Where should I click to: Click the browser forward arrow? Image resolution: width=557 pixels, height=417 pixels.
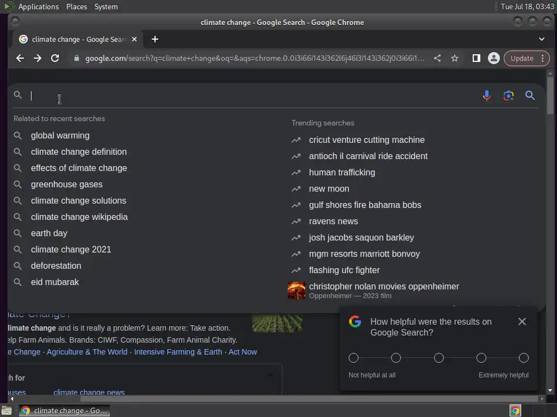coord(38,58)
